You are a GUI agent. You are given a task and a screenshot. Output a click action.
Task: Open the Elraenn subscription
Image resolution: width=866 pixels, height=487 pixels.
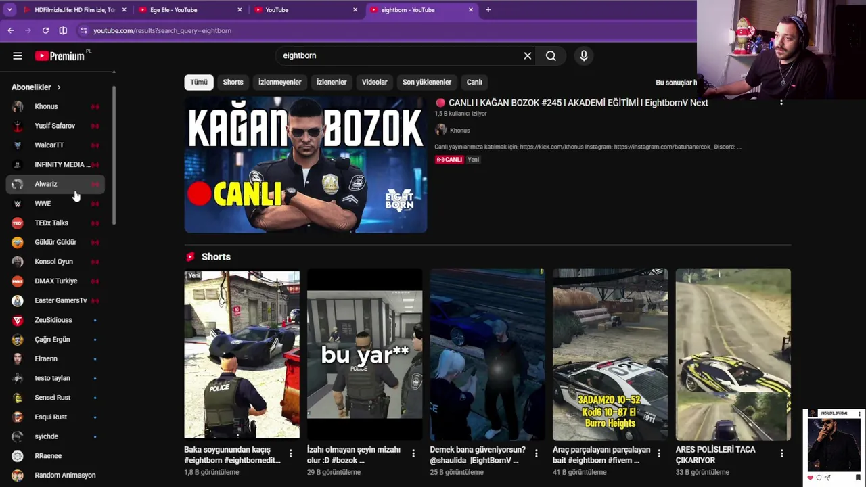pyautogui.click(x=56, y=358)
